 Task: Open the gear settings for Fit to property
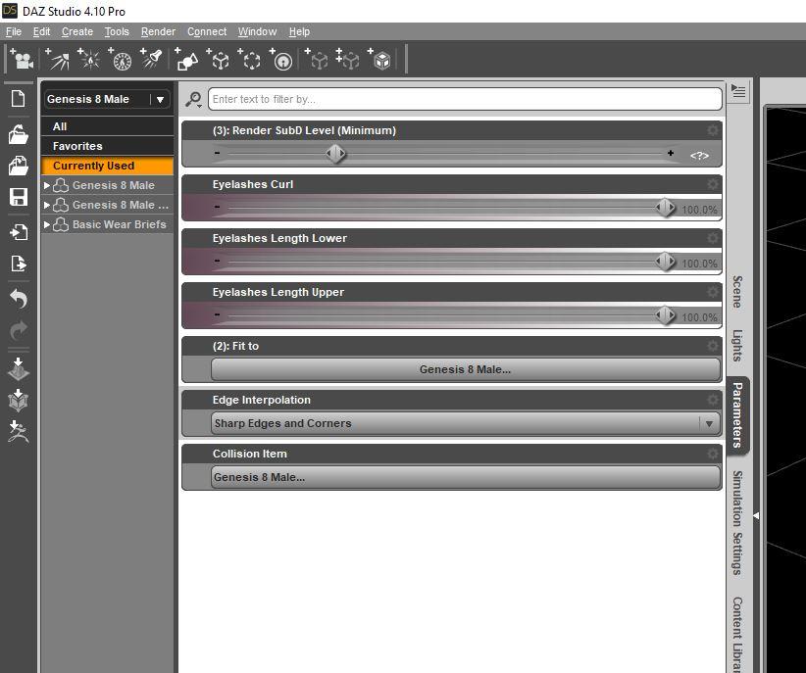pyautogui.click(x=713, y=346)
